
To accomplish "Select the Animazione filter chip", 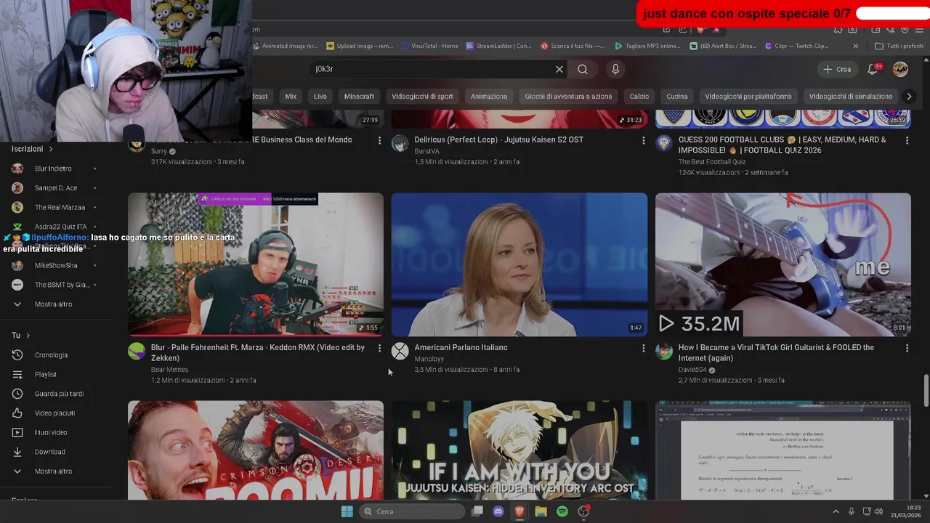I will point(489,96).
